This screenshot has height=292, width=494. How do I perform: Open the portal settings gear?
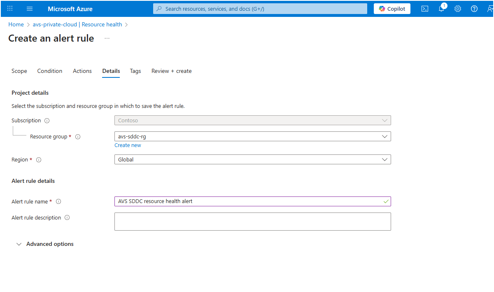458,9
